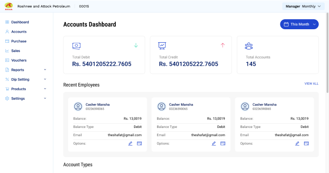
Task: Click Roshnee and Attock Petroleum title
Action: (x=44, y=6)
